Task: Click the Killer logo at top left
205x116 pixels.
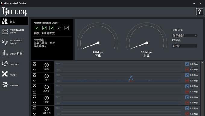Action: pyautogui.click(x=14, y=12)
